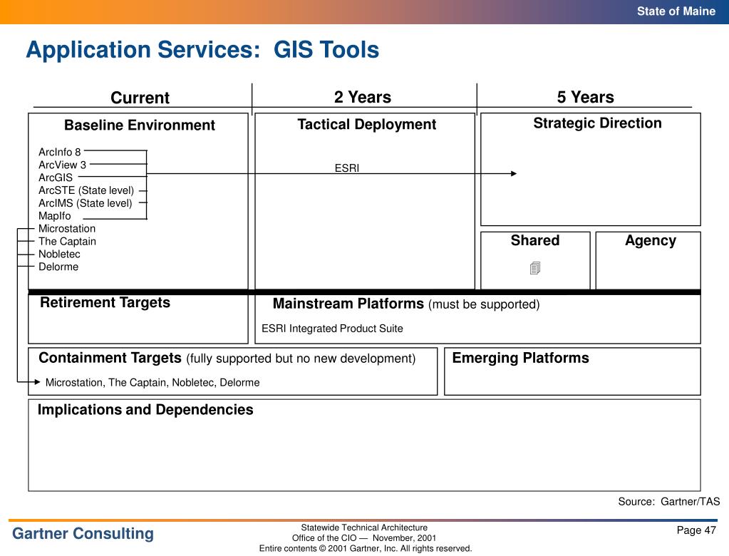Select 'ESRI Integrated Product Suite' text

(x=332, y=329)
